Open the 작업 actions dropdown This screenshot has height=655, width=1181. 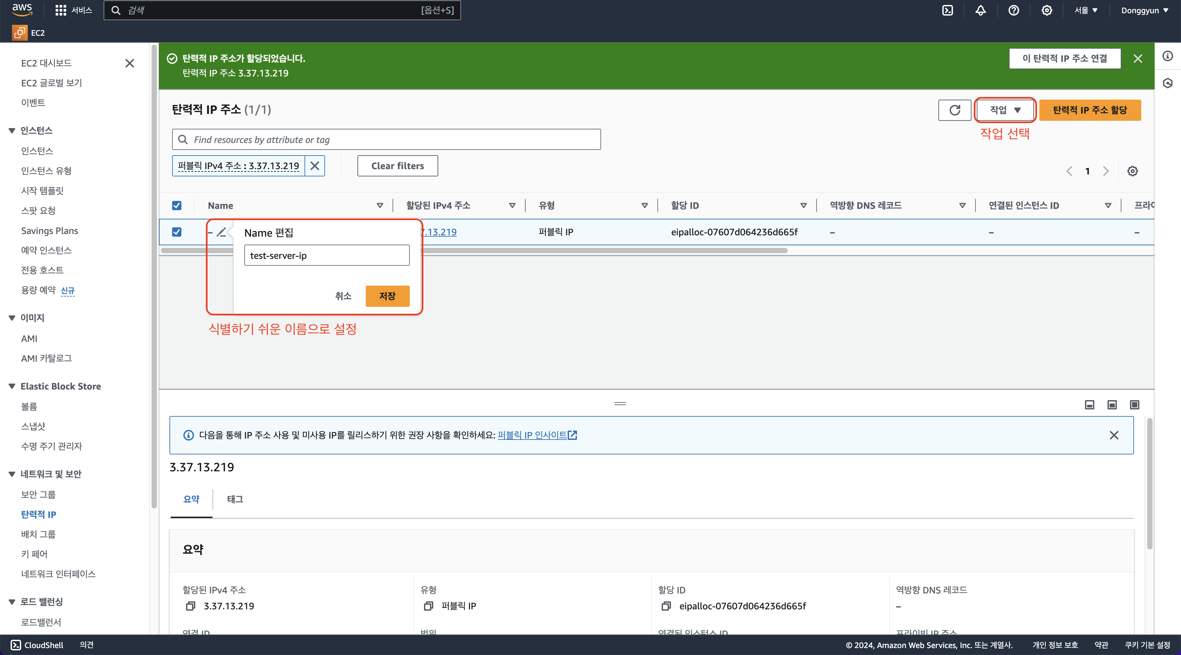pyautogui.click(x=1005, y=110)
